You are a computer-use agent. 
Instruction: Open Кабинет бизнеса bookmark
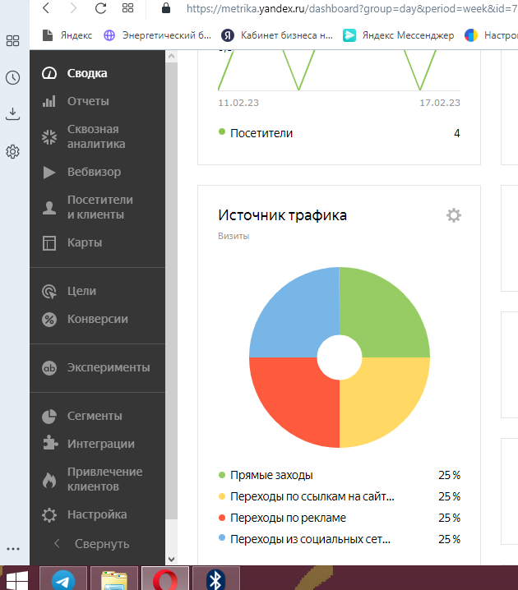pyautogui.click(x=277, y=35)
